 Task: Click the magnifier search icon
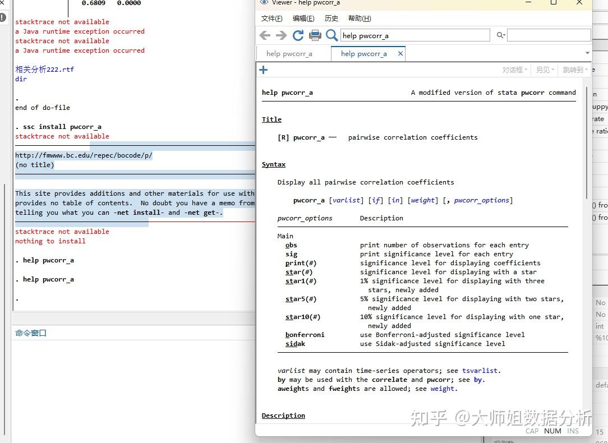tap(331, 35)
